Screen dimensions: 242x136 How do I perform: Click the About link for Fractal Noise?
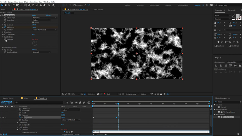coord(48,15)
